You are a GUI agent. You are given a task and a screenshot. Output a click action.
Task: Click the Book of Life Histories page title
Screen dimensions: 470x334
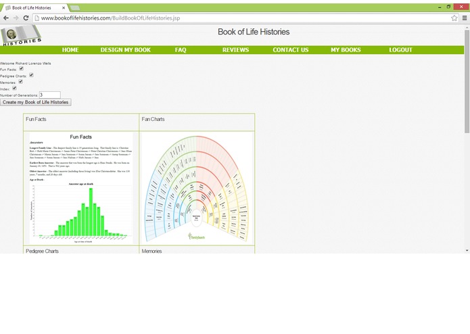tap(254, 32)
